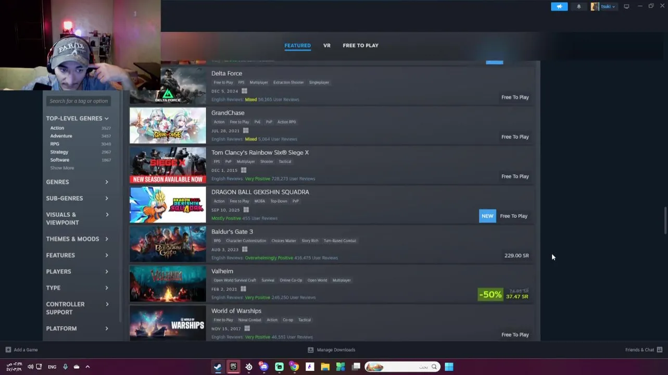Expand the Sub-Genres filter section

[x=77, y=198]
